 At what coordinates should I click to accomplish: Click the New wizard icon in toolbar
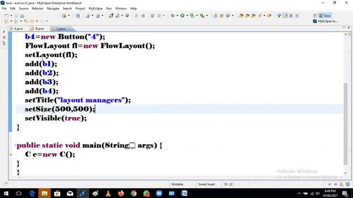[6, 16]
